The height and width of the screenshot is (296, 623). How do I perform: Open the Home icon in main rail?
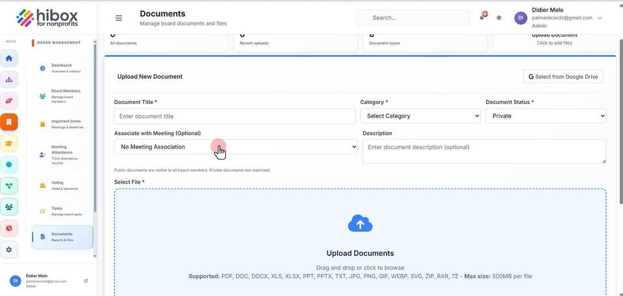tap(8, 59)
